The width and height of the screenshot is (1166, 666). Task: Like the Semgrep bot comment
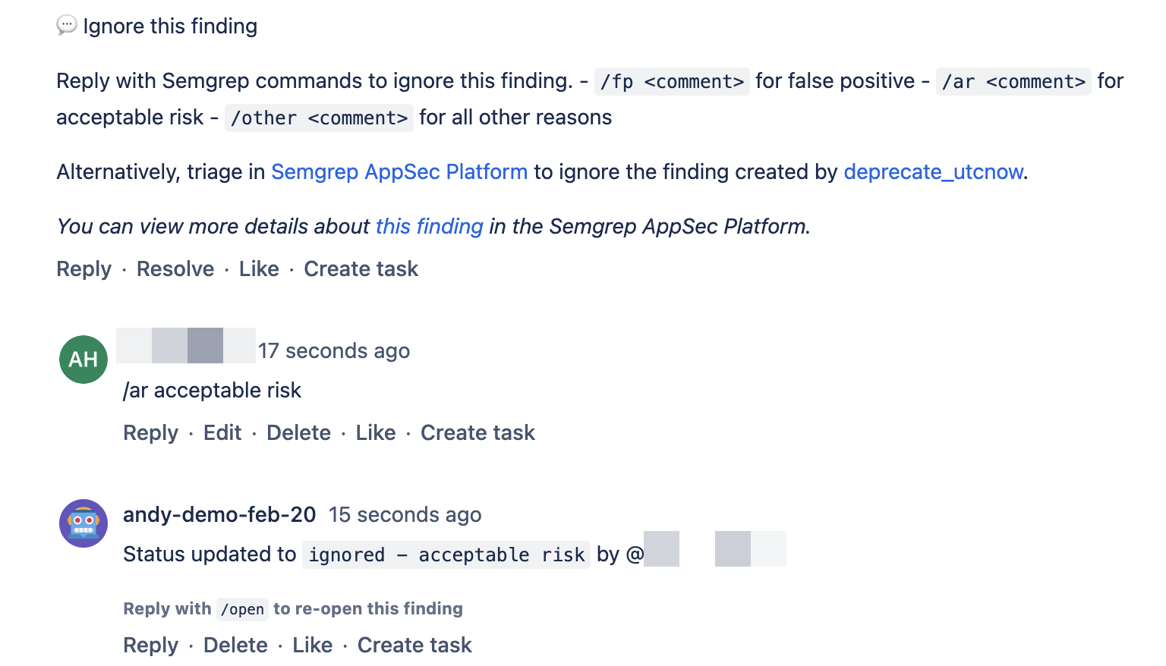pyautogui.click(x=259, y=269)
